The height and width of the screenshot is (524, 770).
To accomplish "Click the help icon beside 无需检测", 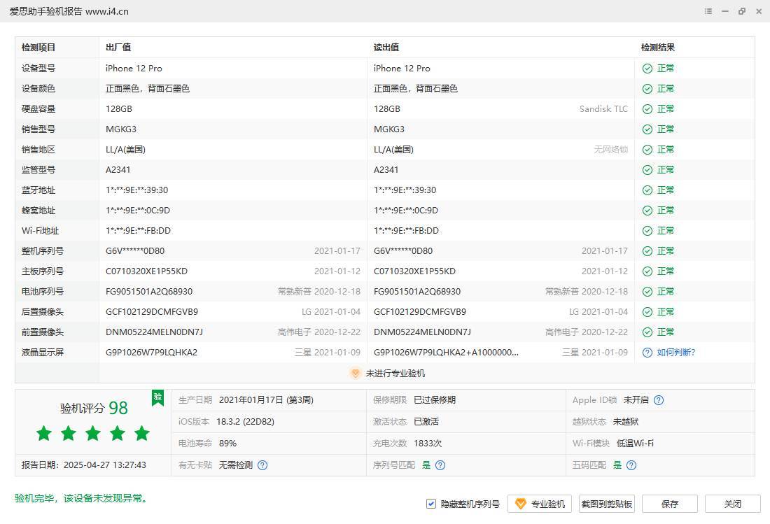I will point(262,465).
